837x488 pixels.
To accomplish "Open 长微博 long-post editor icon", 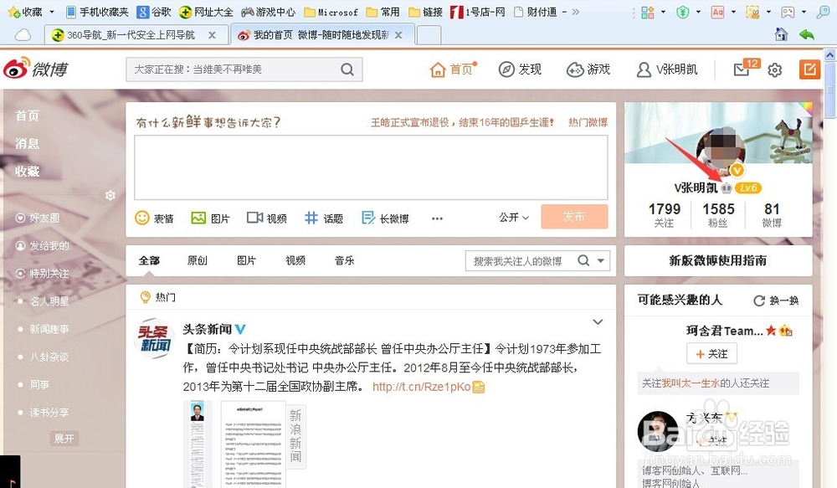I will pyautogui.click(x=366, y=218).
